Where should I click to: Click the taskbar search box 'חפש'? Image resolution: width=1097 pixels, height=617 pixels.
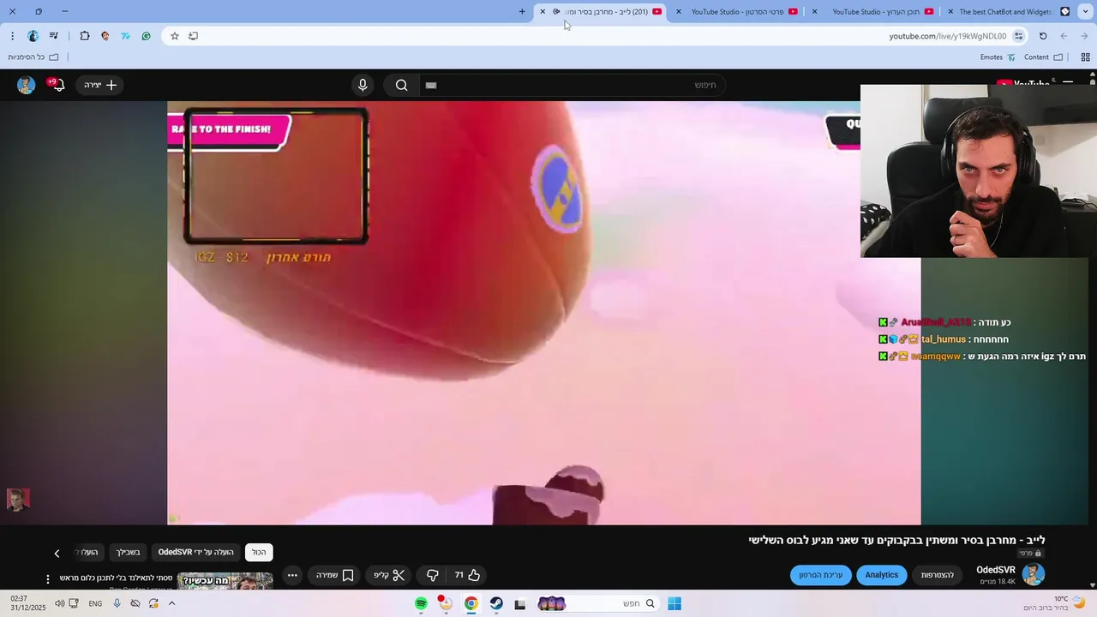tap(597, 603)
